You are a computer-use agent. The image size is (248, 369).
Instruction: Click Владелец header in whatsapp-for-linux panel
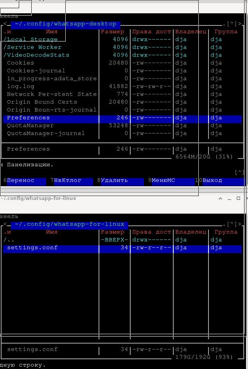[190, 232]
